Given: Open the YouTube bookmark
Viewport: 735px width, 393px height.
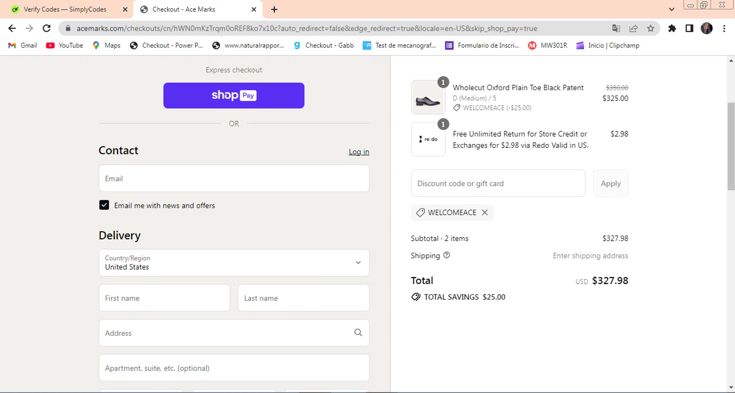Looking at the screenshot, I should (65, 45).
